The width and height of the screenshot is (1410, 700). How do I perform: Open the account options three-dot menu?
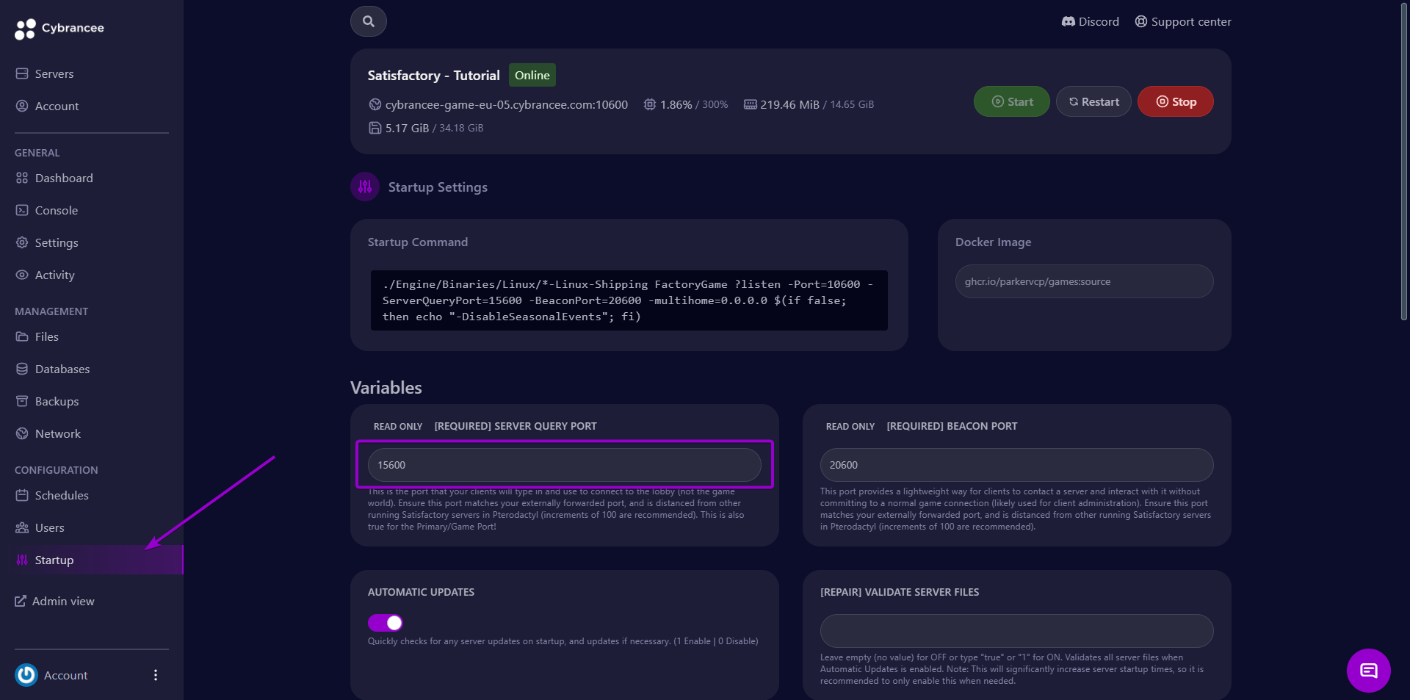click(155, 675)
